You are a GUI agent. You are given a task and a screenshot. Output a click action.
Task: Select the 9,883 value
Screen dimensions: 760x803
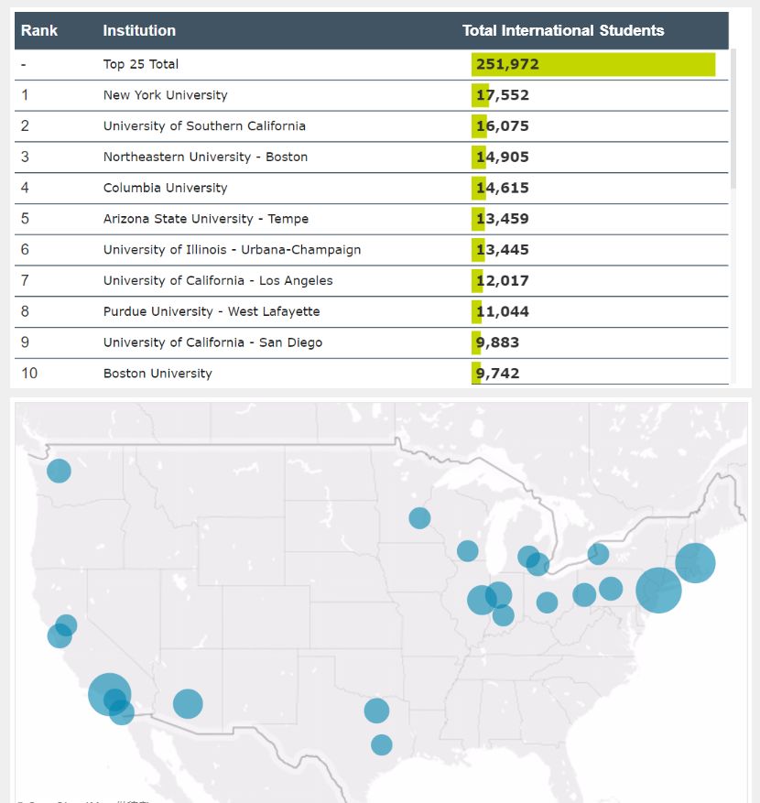coord(497,342)
